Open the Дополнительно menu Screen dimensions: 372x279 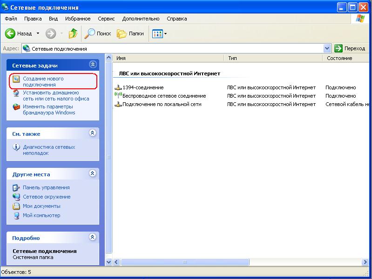[141, 19]
